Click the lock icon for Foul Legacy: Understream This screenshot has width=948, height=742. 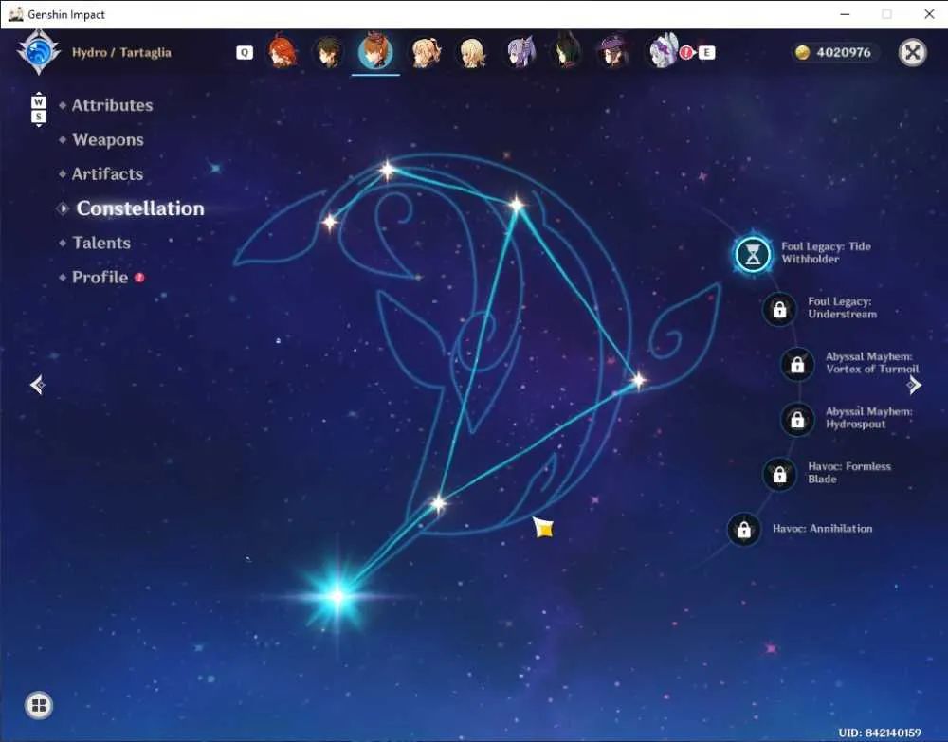(780, 309)
